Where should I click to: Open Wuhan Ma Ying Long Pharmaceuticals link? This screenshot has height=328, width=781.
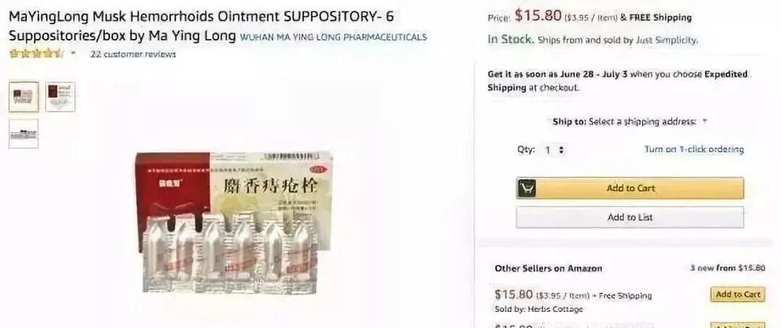pyautogui.click(x=333, y=37)
